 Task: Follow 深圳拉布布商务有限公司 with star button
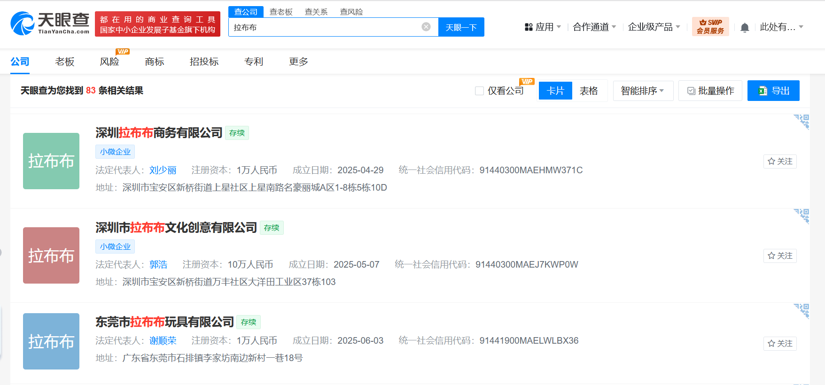point(780,162)
